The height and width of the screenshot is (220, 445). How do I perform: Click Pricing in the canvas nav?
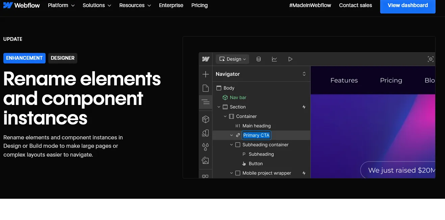(391, 80)
